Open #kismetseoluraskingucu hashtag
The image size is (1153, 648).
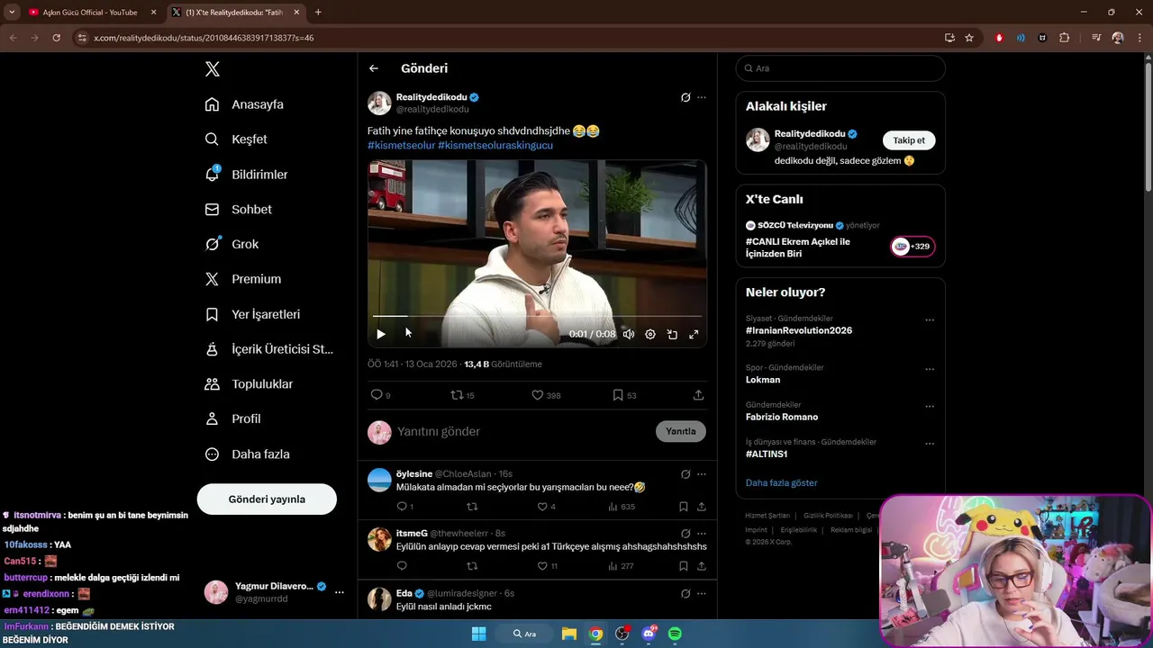pyautogui.click(x=495, y=145)
